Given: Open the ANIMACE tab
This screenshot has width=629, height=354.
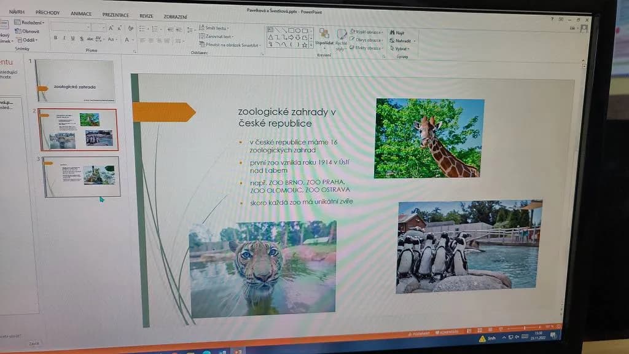Looking at the screenshot, I should coord(81,14).
